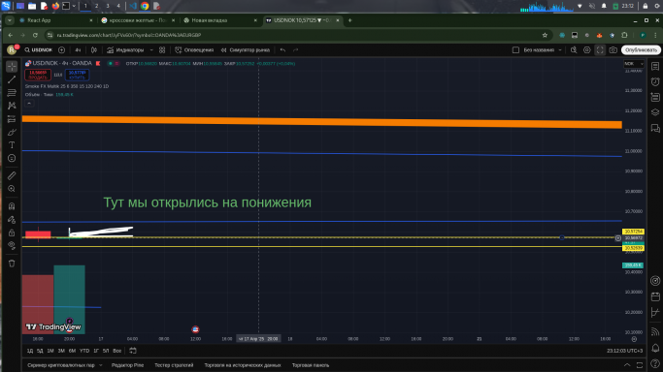Click the blue buy price button
This screenshot has width=663, height=372.
tap(77, 75)
